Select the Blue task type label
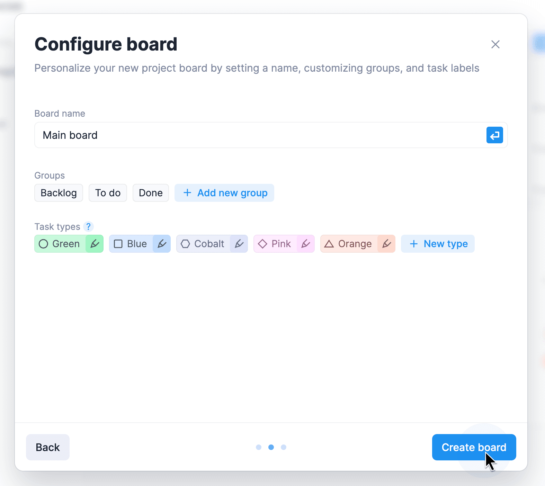The height and width of the screenshot is (486, 545). click(x=131, y=244)
